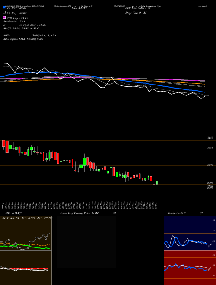Click the 'ADX signal: SELL' text line
The width and height of the screenshot is (216, 285).
(x=23, y=39)
